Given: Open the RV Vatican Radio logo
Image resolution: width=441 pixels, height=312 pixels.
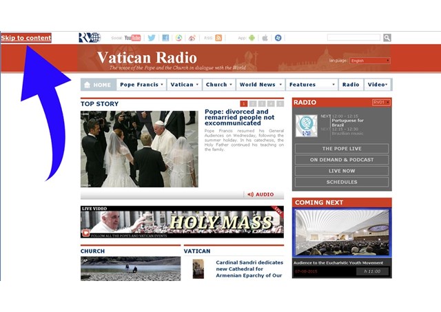Looking at the screenshot, I should 90,37.
